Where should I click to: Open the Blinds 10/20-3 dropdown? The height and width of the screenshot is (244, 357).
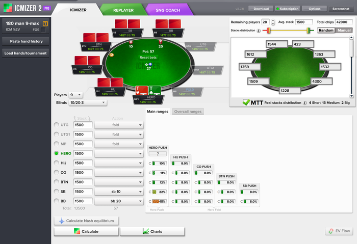click(x=88, y=102)
